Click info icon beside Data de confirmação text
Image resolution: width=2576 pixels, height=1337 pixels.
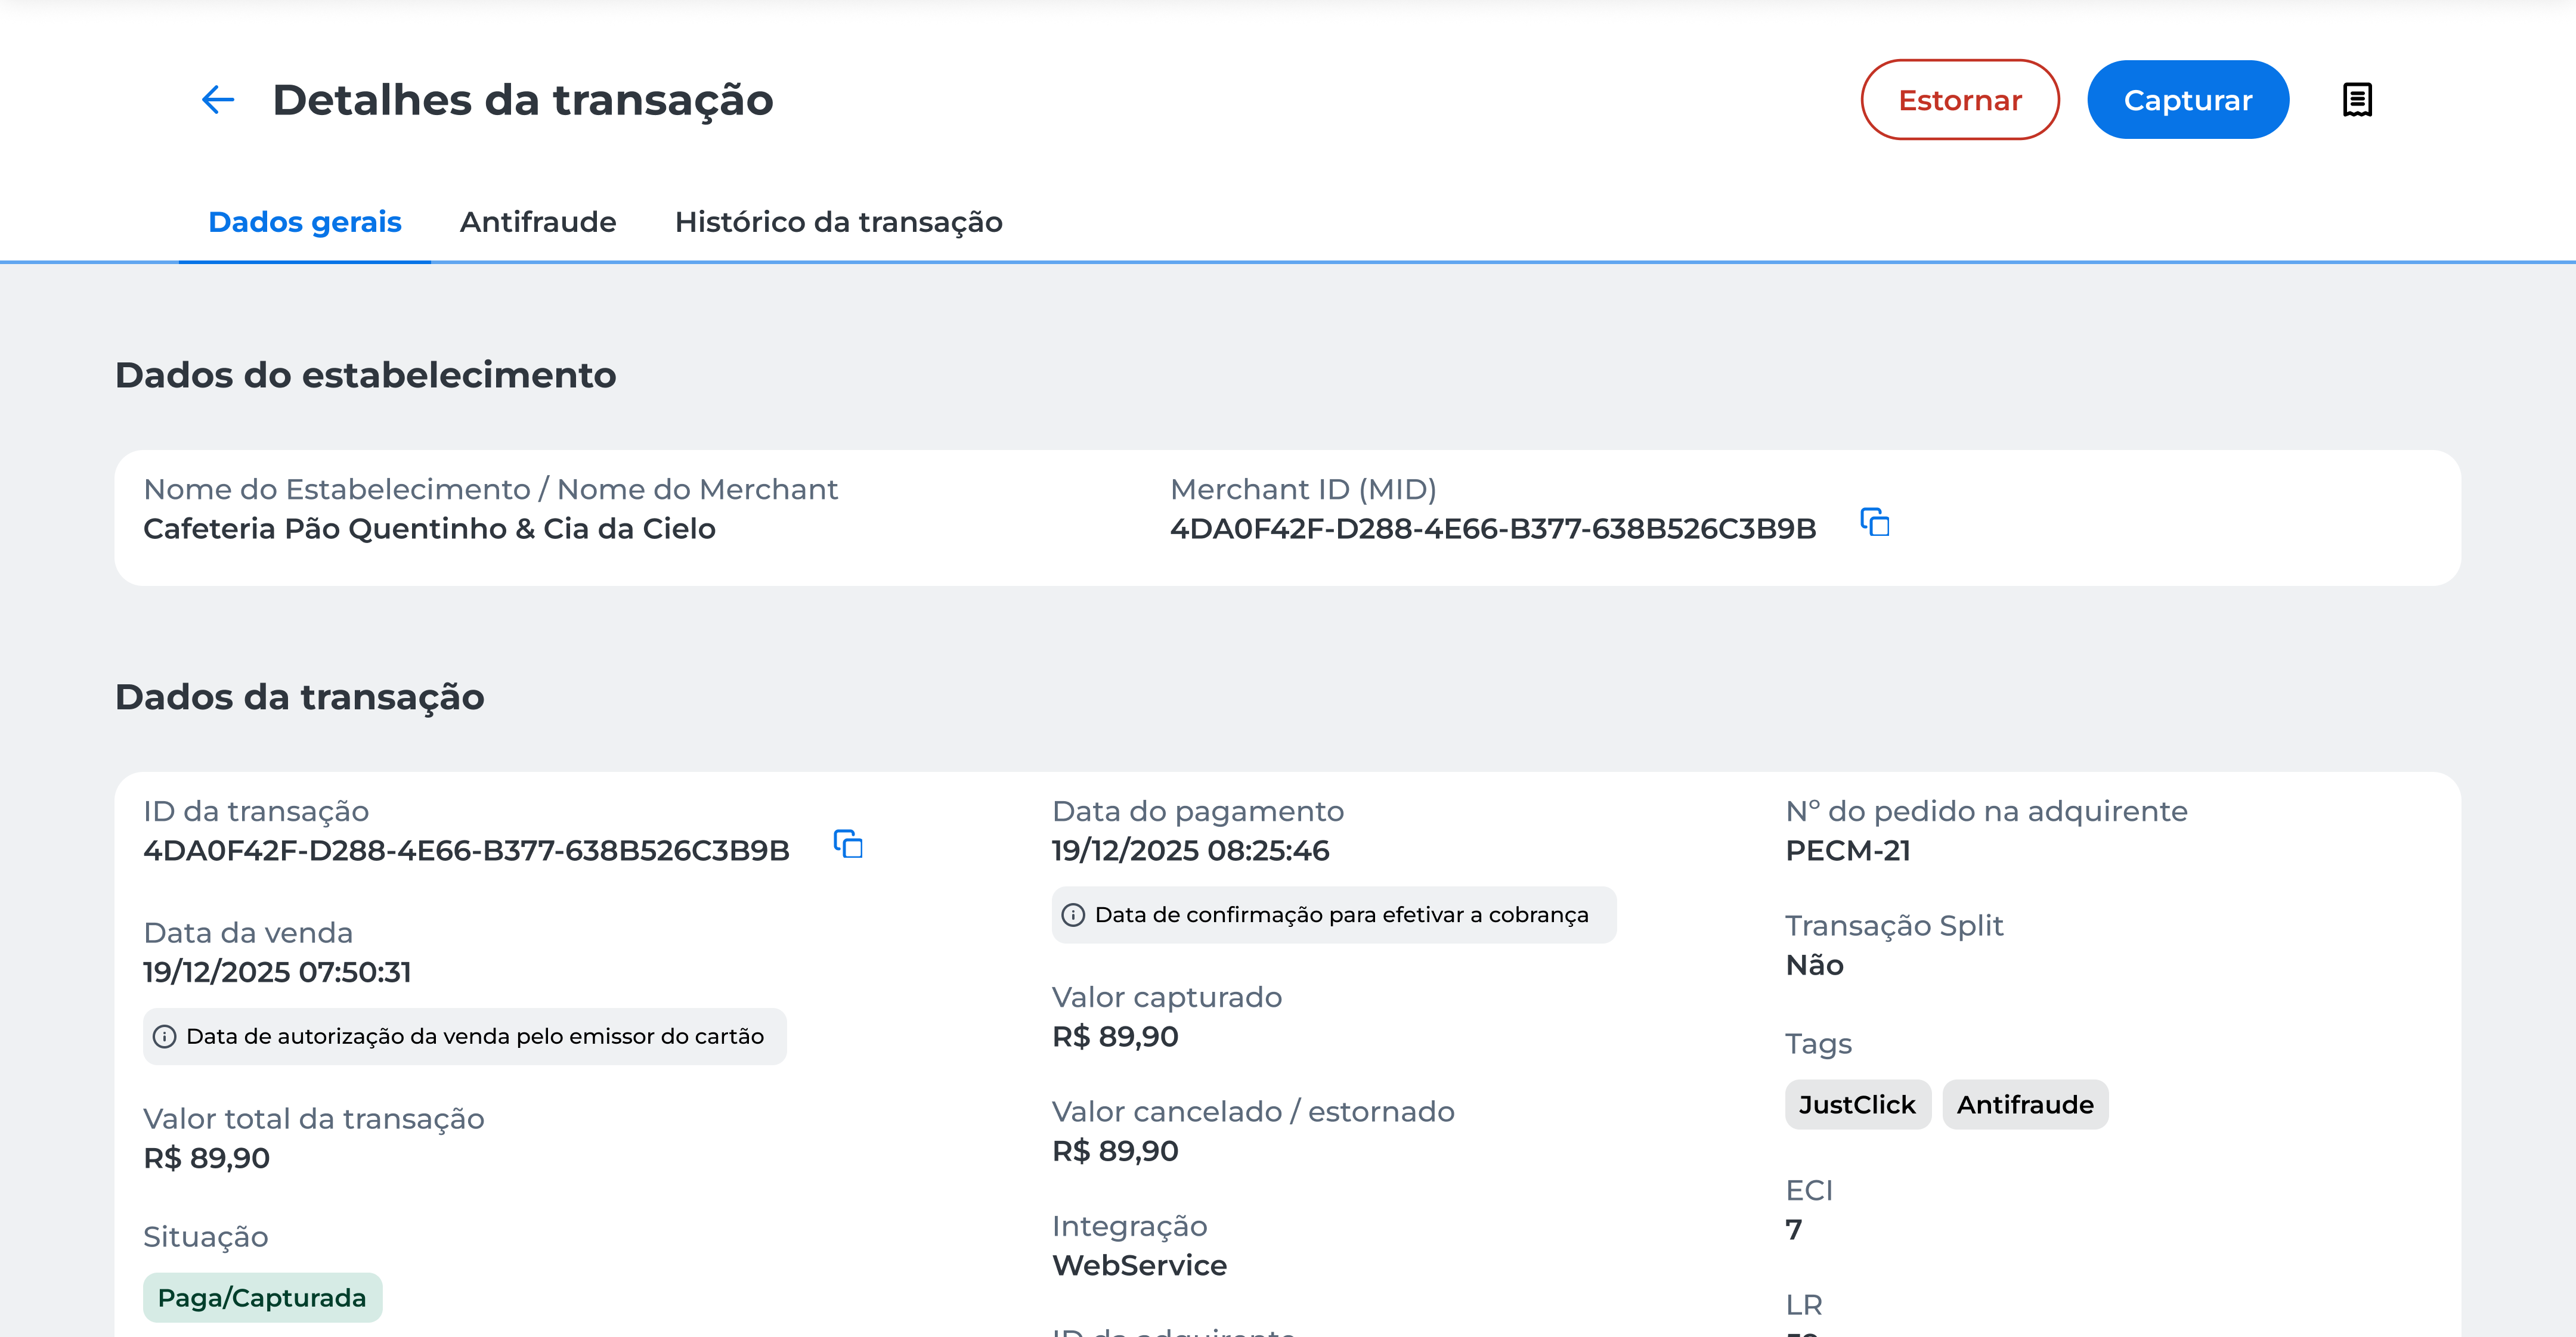1073,915
